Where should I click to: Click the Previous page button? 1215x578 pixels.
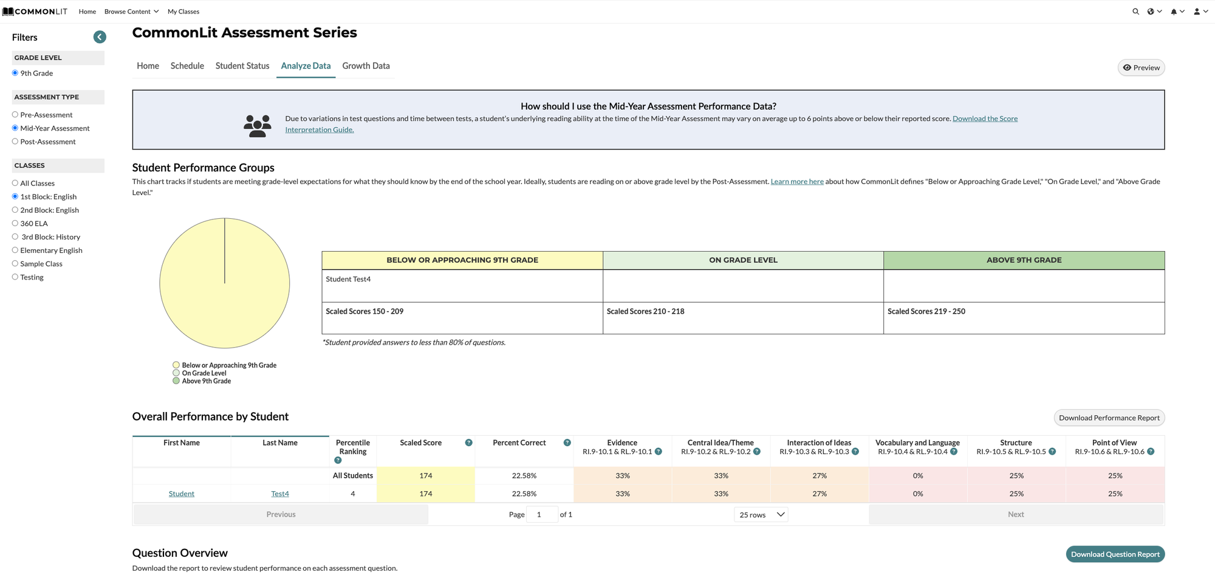[281, 514]
